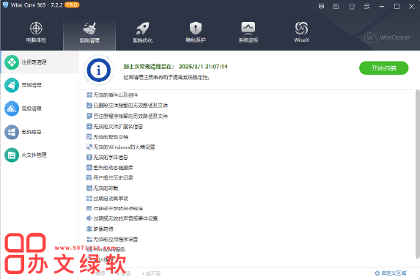This screenshot has width=420, height=280.
Task: Click icon beside 已注册程序残留的无效路径及文件
Action: [89, 116]
